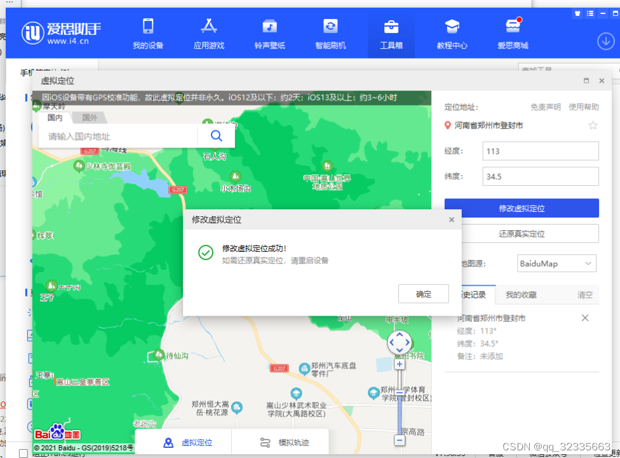The height and width of the screenshot is (458, 620).
Task: Open 智能刷机 section
Action: coord(330,34)
